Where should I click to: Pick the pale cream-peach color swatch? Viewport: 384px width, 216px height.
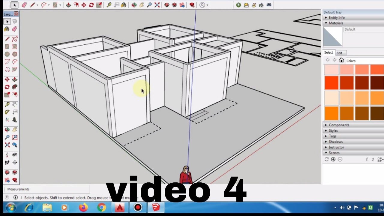[x=331, y=98]
